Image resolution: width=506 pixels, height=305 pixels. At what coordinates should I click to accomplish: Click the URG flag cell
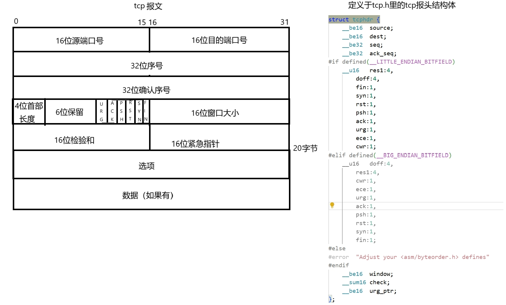101,112
